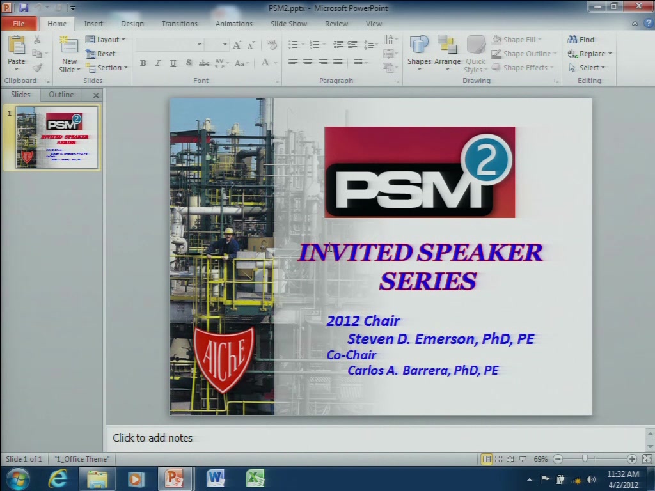Switch to Reading View
655x491 pixels.
tap(510, 459)
